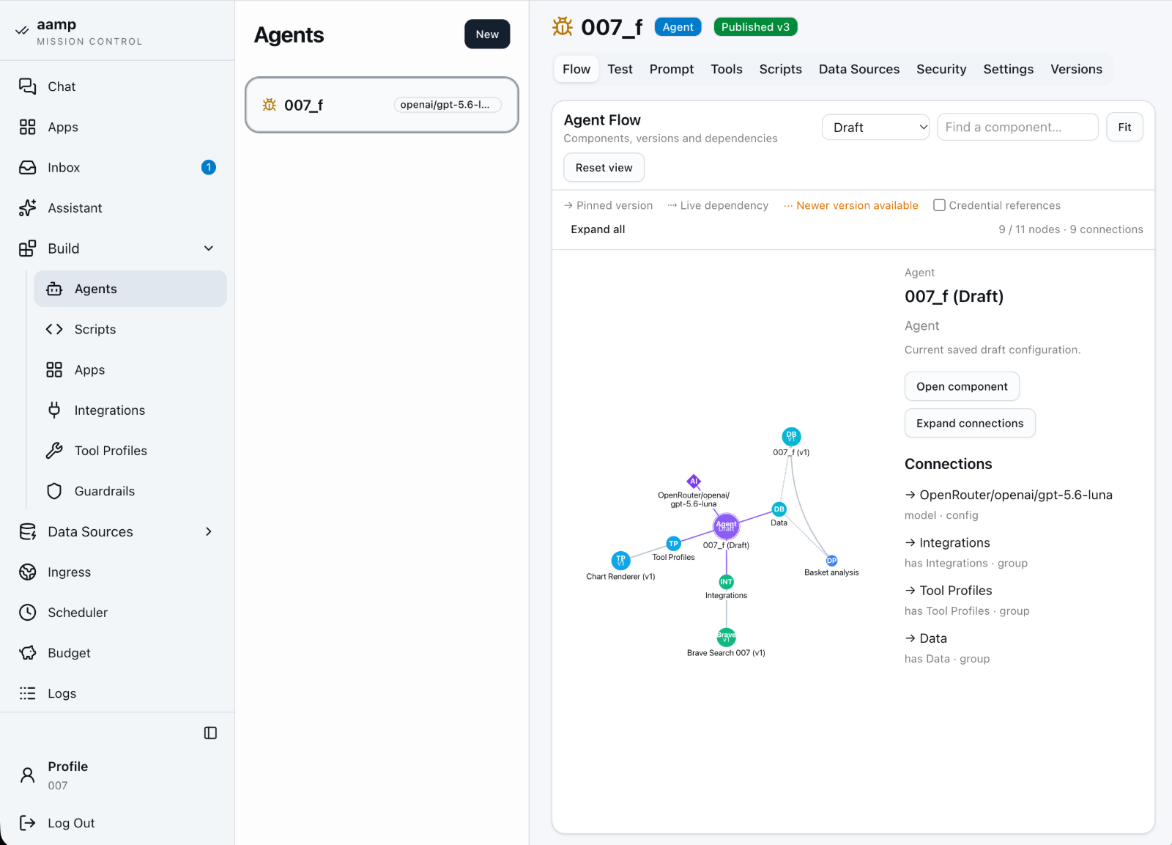Enable Credential references checkbox
Image resolution: width=1172 pixels, height=845 pixels.
pyautogui.click(x=939, y=205)
